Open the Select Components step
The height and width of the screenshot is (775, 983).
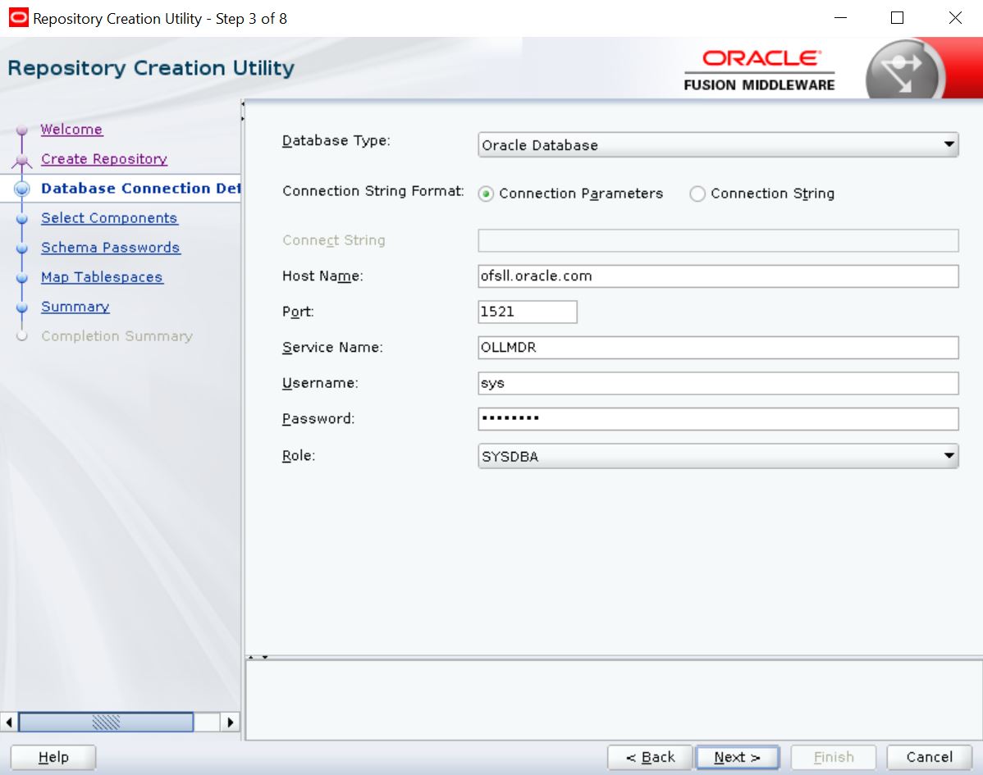click(x=109, y=217)
